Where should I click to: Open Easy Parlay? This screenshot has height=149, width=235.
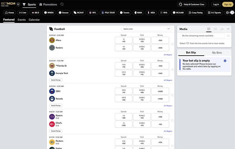click(196, 13)
